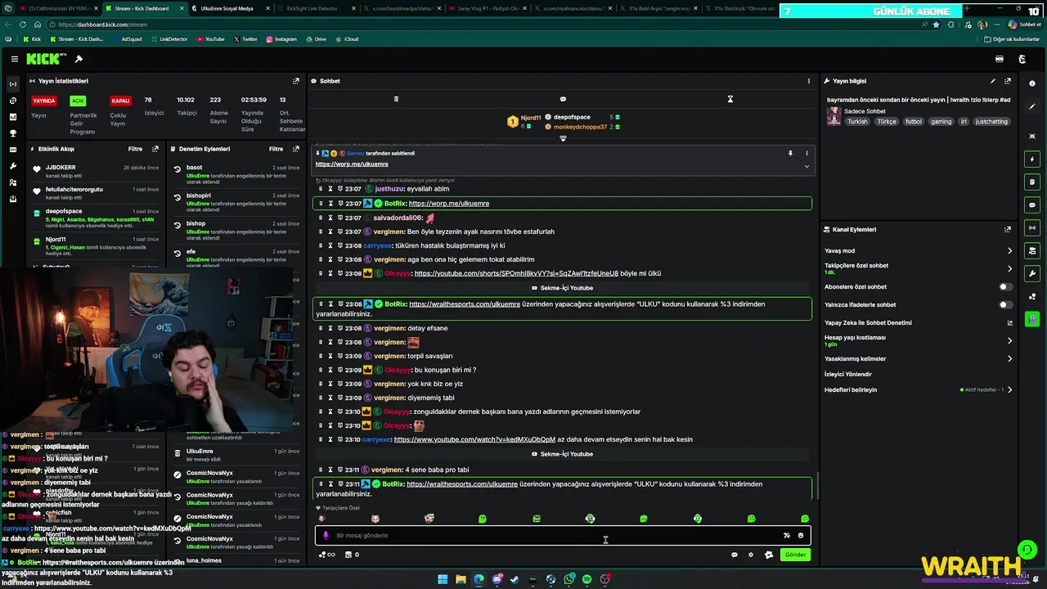Click the JJBOKERR follow event row
1047x589 pixels.
tap(97, 171)
